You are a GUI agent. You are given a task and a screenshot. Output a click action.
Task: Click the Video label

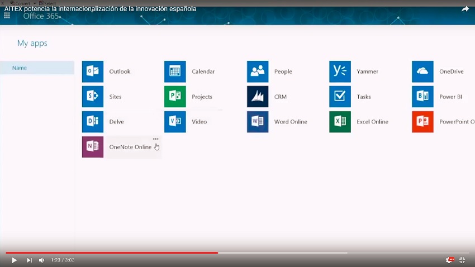pos(199,122)
